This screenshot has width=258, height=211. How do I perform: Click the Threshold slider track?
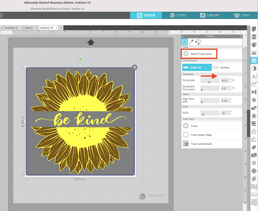[210, 80]
